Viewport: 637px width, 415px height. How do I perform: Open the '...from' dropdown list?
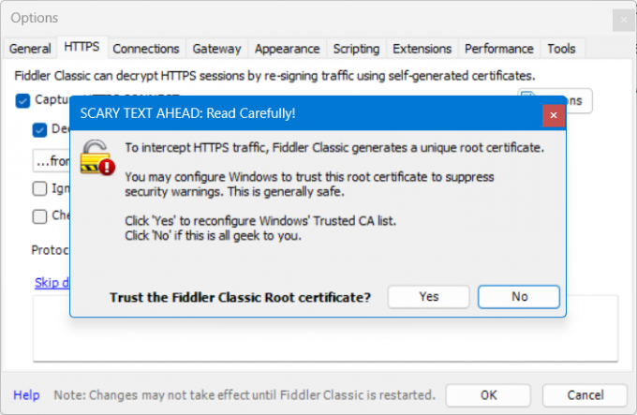[x=53, y=160]
